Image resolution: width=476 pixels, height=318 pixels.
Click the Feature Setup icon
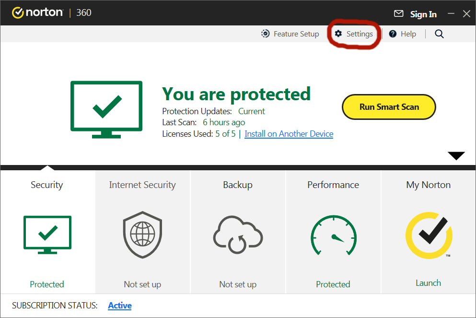(x=265, y=34)
